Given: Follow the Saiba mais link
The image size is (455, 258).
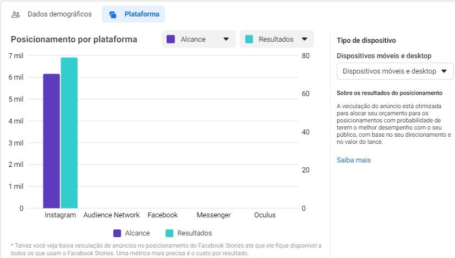Looking at the screenshot, I should [x=353, y=160].
